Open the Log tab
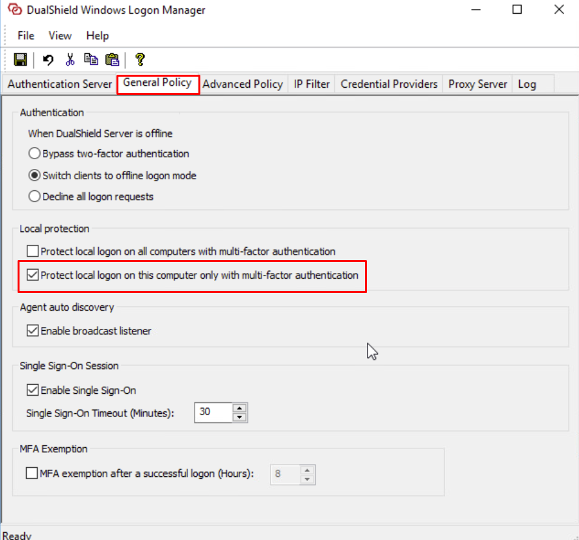Screen dimensions: 579x540 tap(527, 84)
